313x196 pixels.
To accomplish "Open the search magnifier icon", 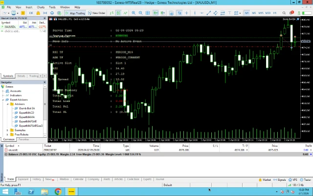I will [284, 13].
